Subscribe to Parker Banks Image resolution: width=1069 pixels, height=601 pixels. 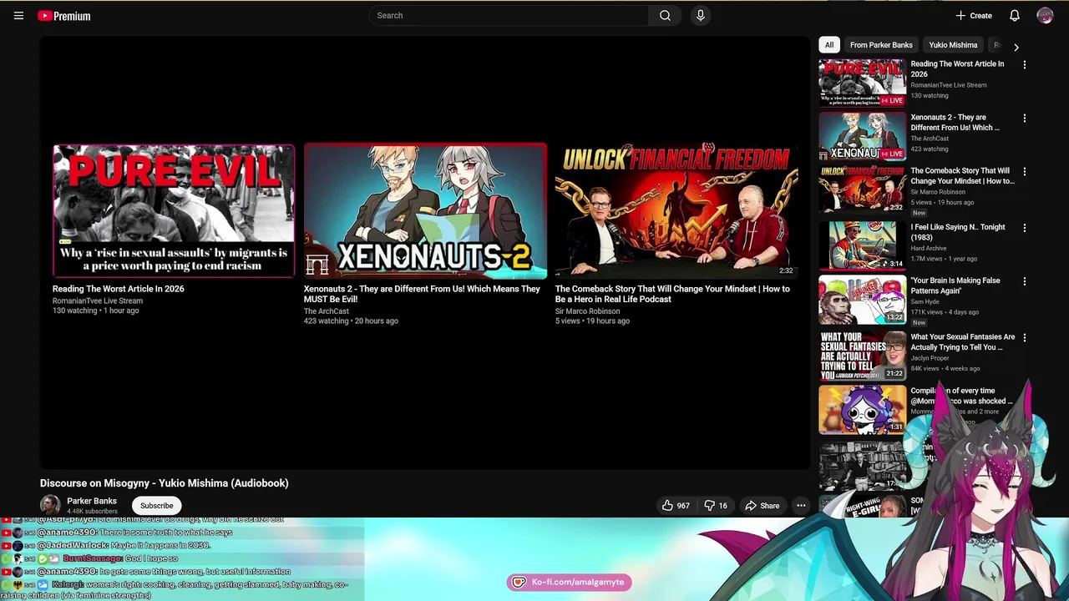156,505
